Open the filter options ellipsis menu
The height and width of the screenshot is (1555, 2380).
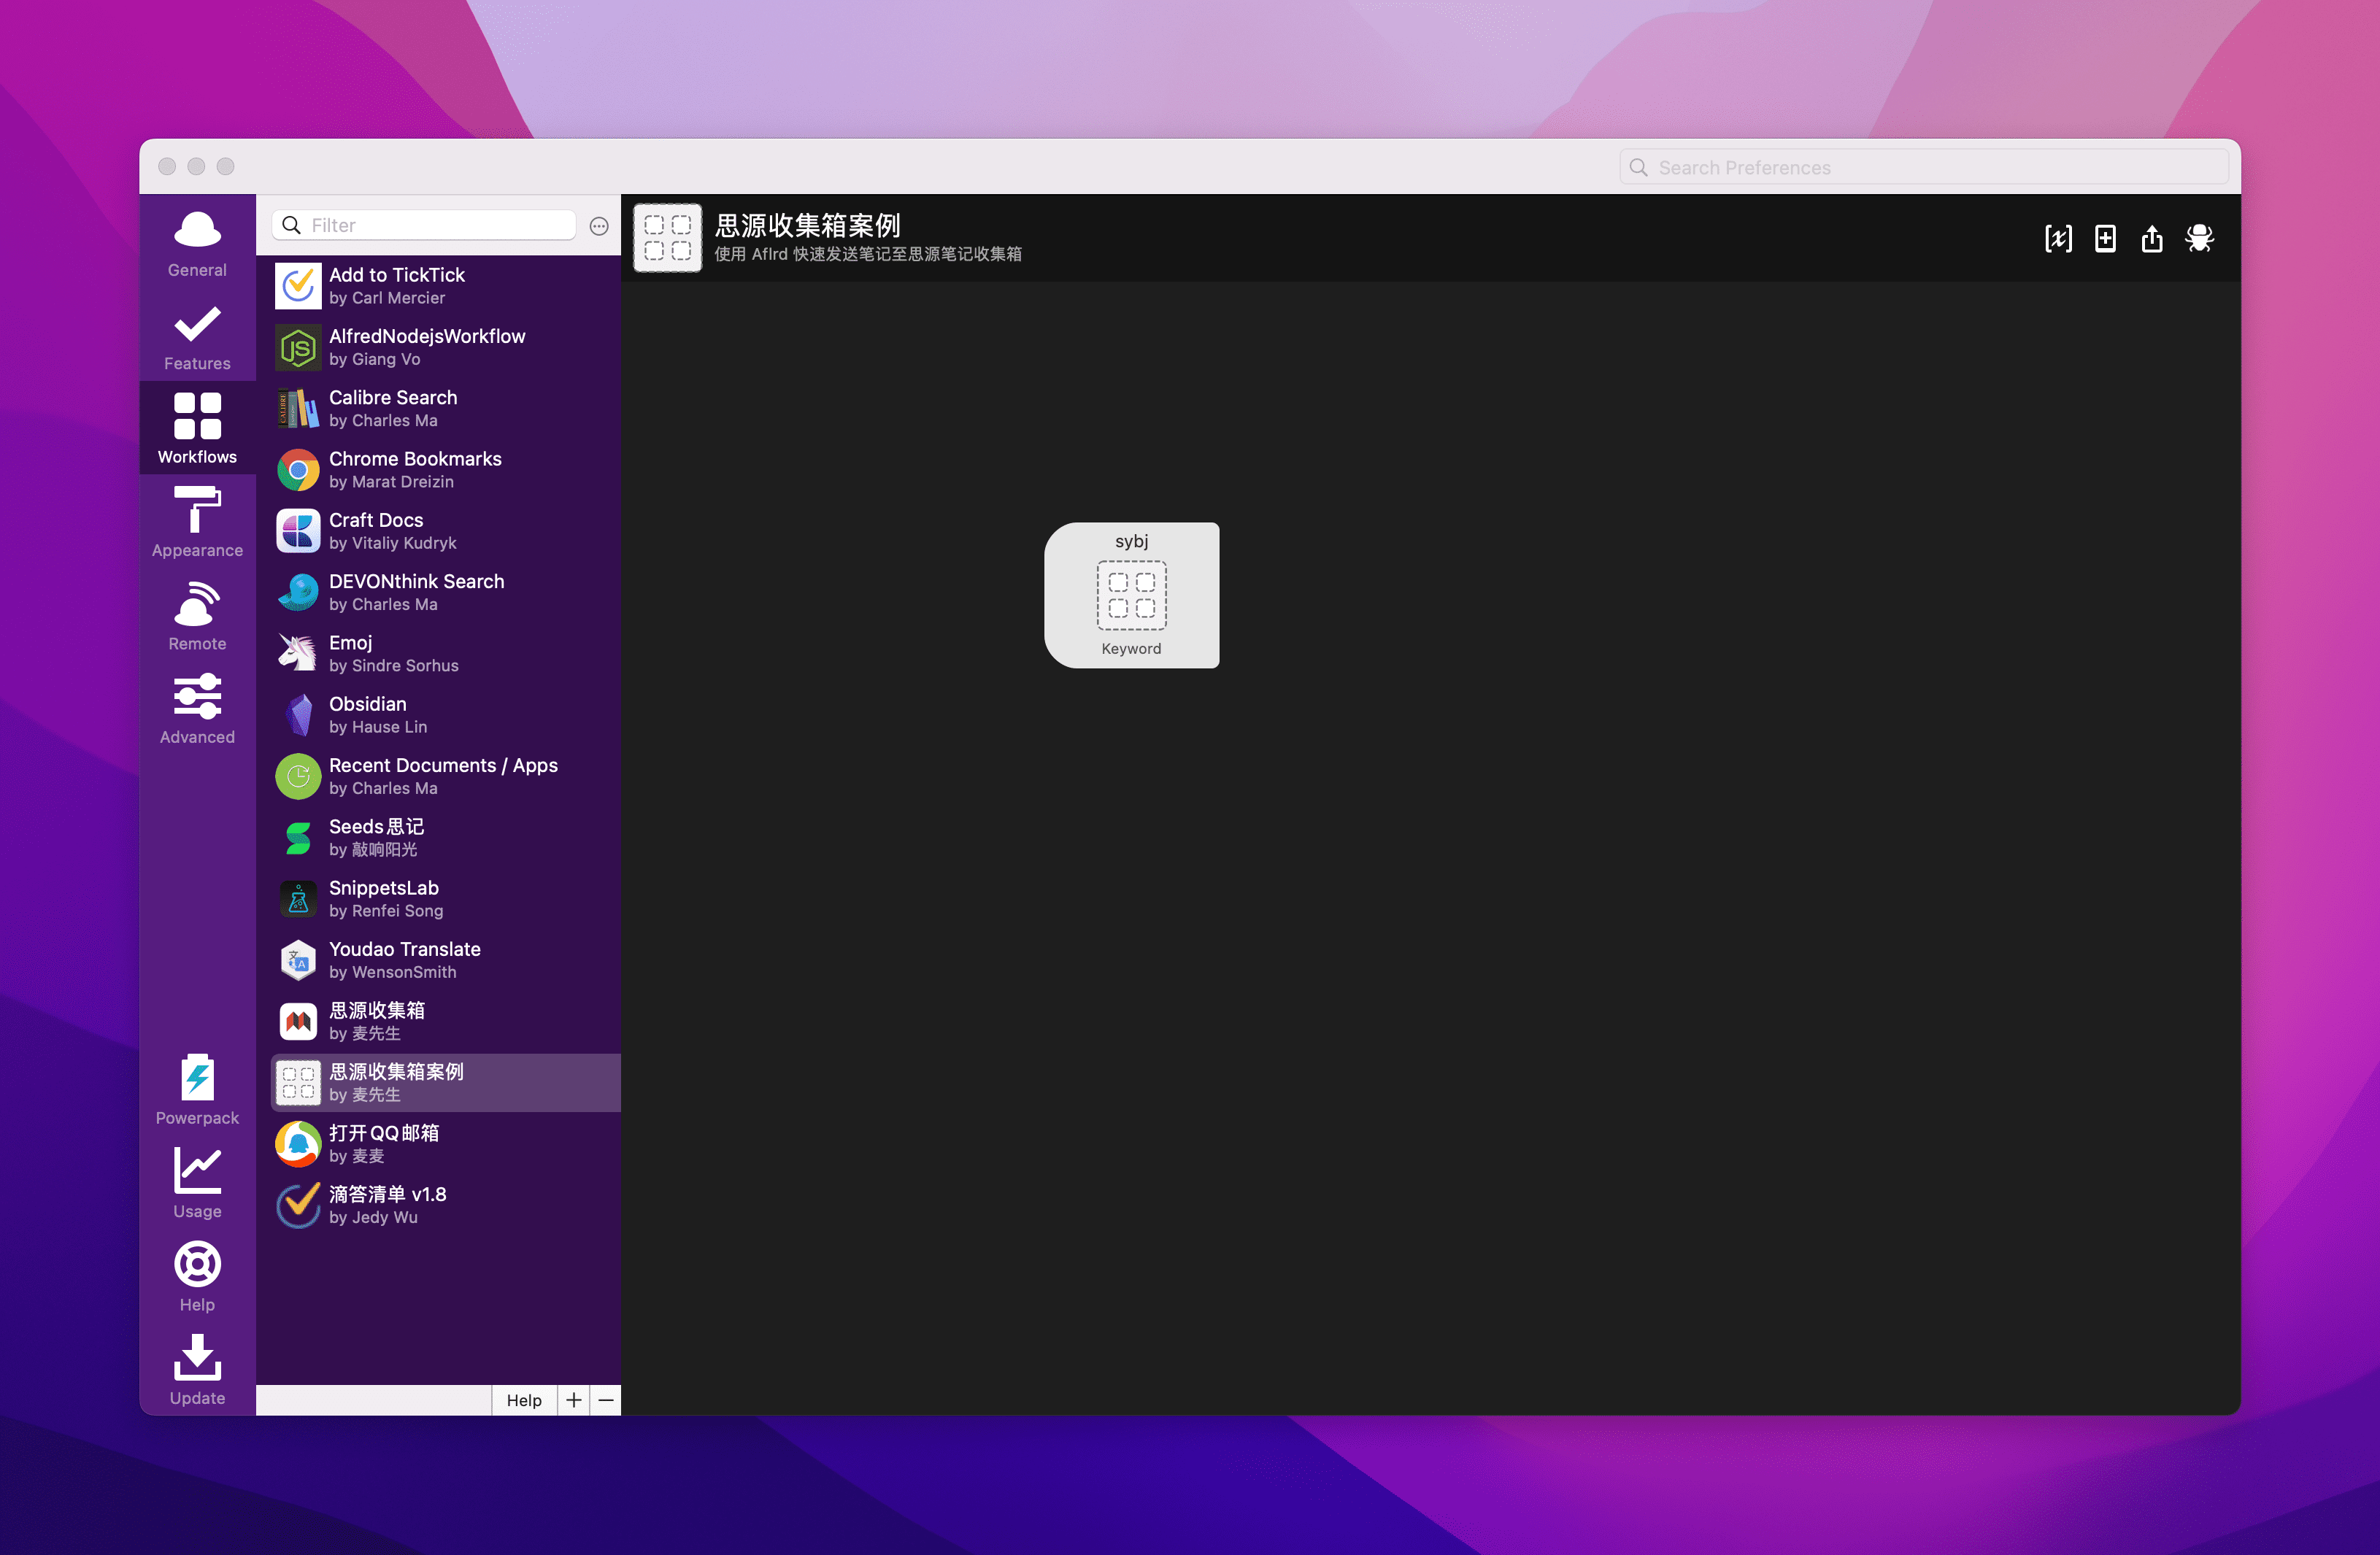click(x=599, y=226)
